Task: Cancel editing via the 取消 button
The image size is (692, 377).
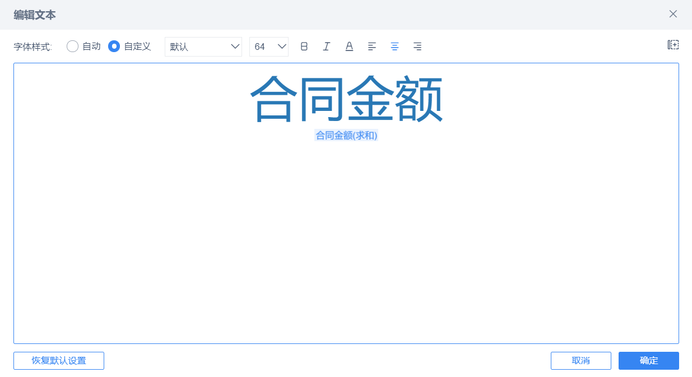Action: pyautogui.click(x=581, y=360)
